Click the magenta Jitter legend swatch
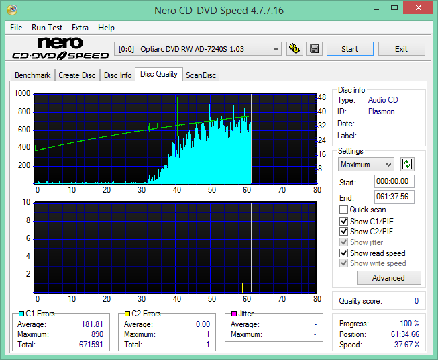This screenshot has height=360, width=438. [234, 314]
